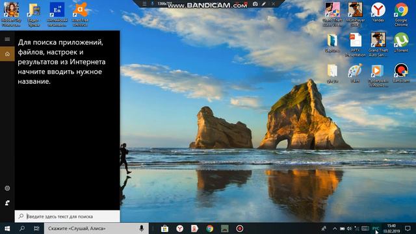
Task: Open search settings gear in the sidebar
Action: click(x=7, y=188)
